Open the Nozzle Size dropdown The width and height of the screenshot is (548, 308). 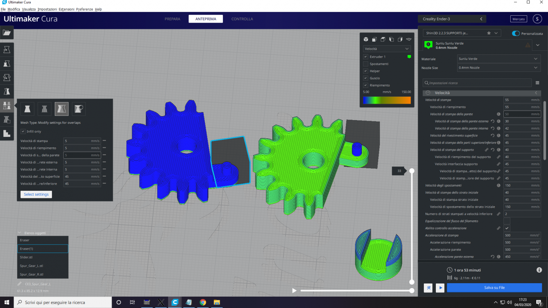click(x=499, y=68)
